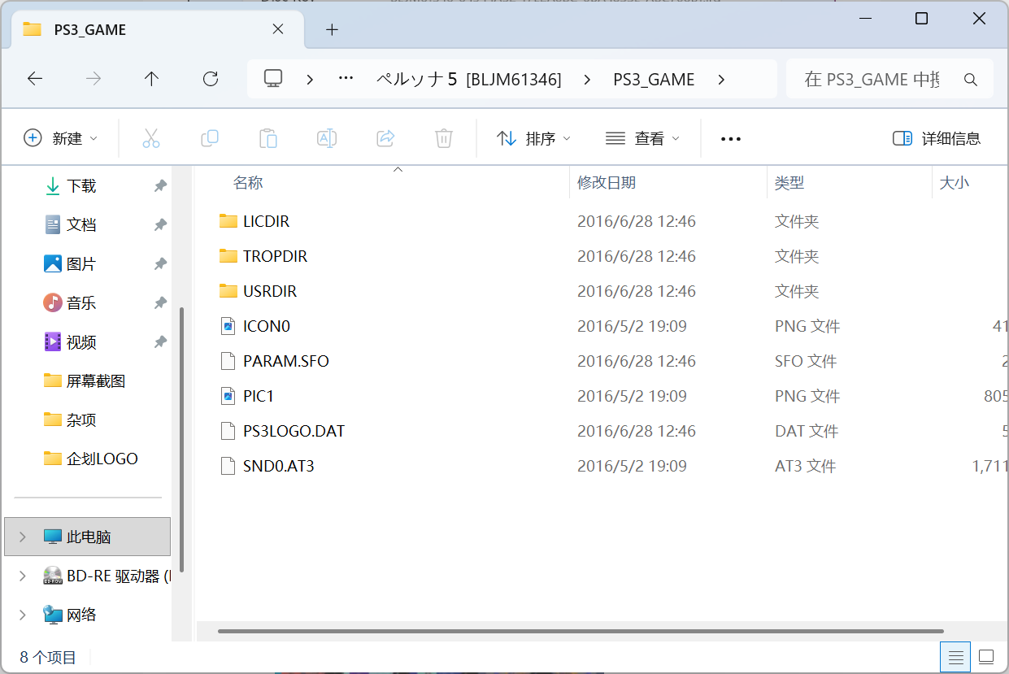
Task: Add a new tab
Action: click(x=331, y=29)
